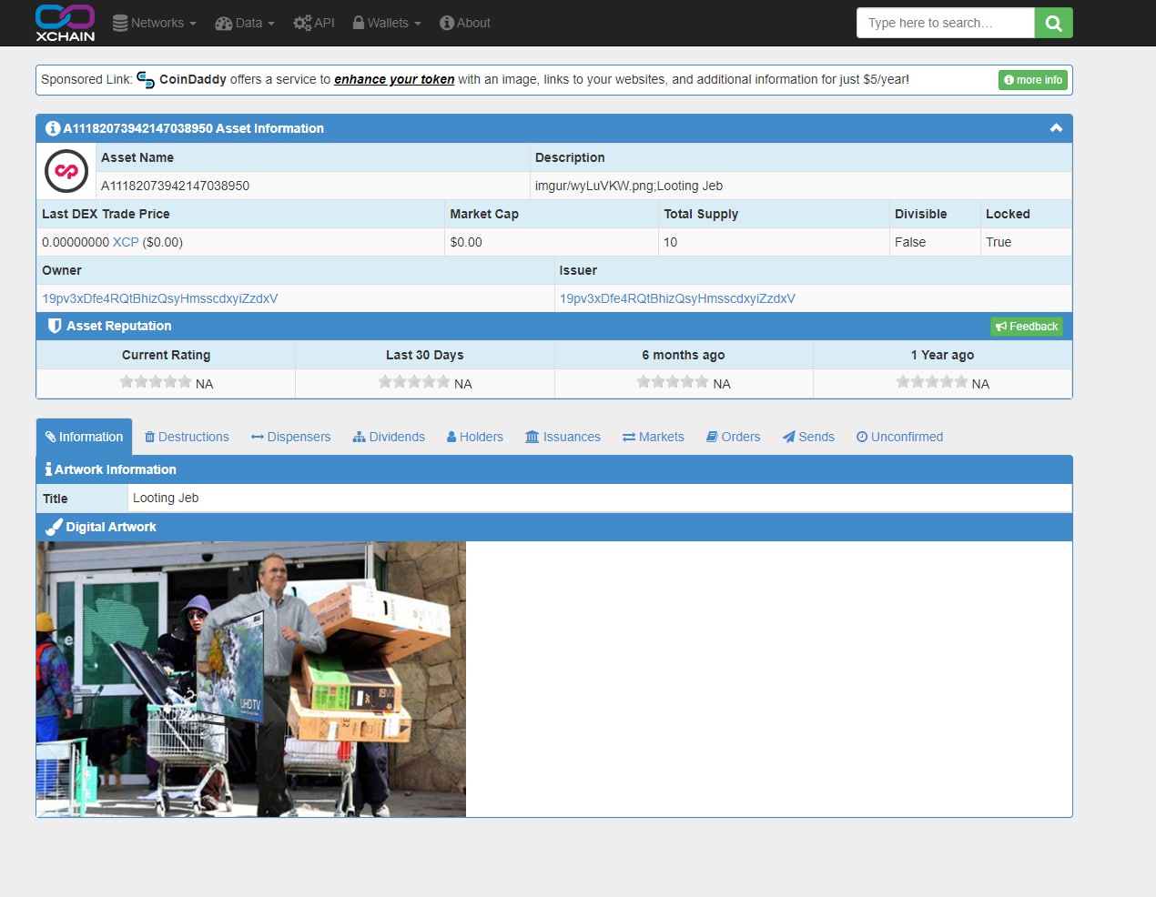Image resolution: width=1156 pixels, height=897 pixels.
Task: Switch to the Destructions tab
Action: pos(187,437)
